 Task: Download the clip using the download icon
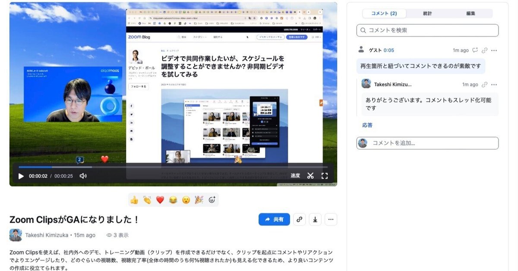pos(315,219)
